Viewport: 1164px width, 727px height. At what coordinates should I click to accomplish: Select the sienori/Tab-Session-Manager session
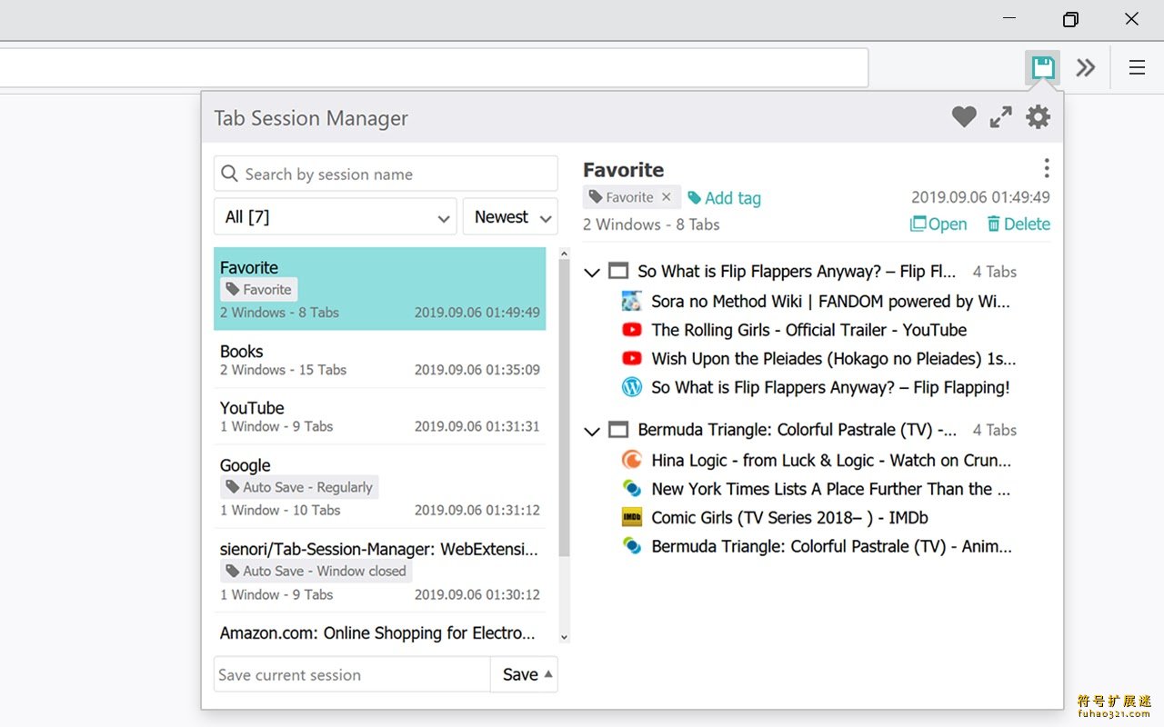tap(380, 571)
